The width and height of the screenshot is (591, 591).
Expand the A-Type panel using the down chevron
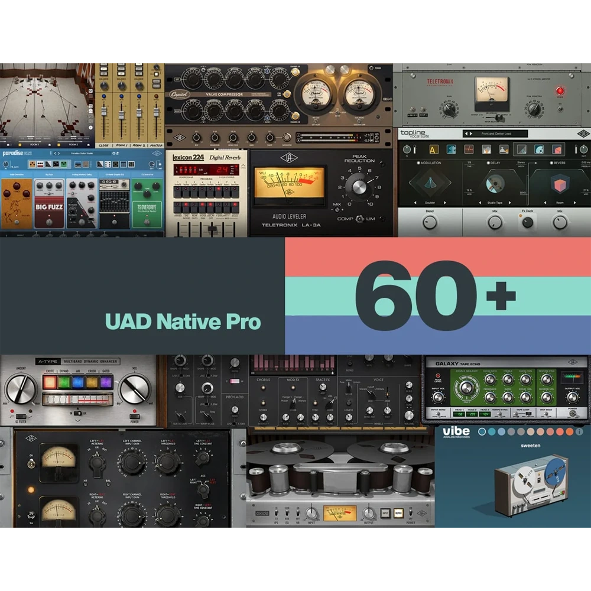point(77,420)
